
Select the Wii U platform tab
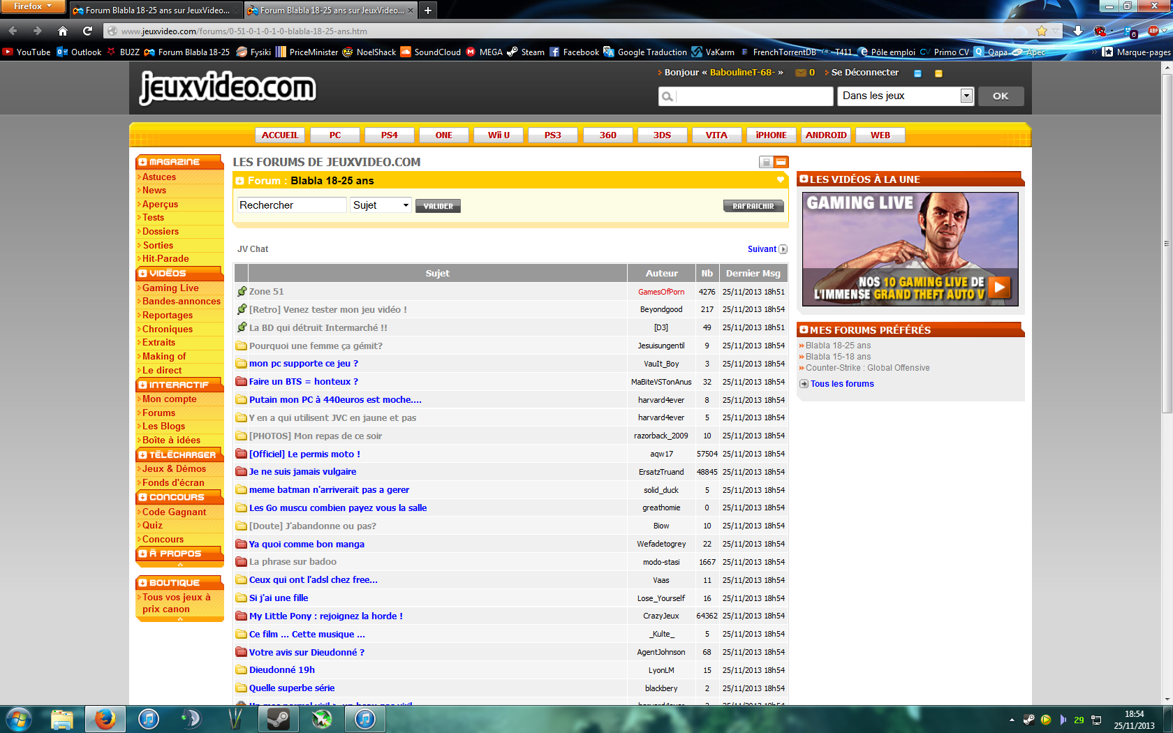[x=499, y=135]
